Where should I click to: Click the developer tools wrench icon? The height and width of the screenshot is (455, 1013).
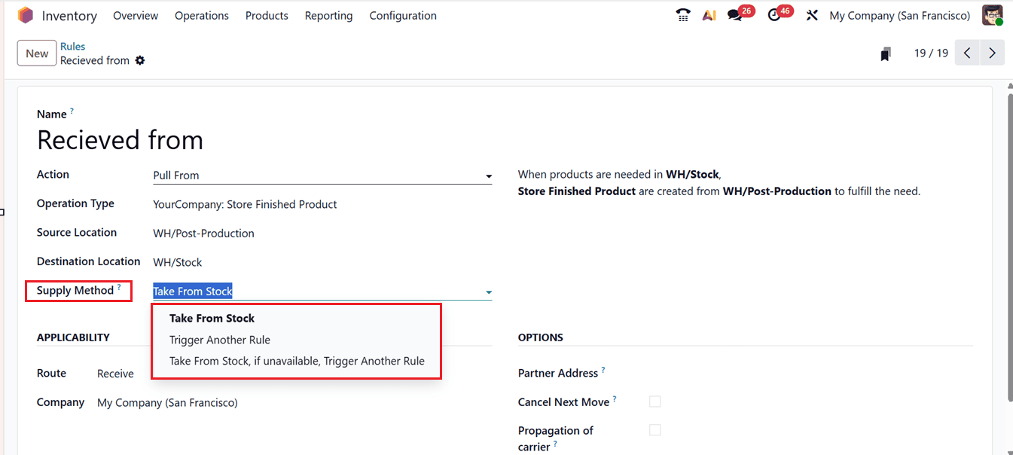[812, 15]
